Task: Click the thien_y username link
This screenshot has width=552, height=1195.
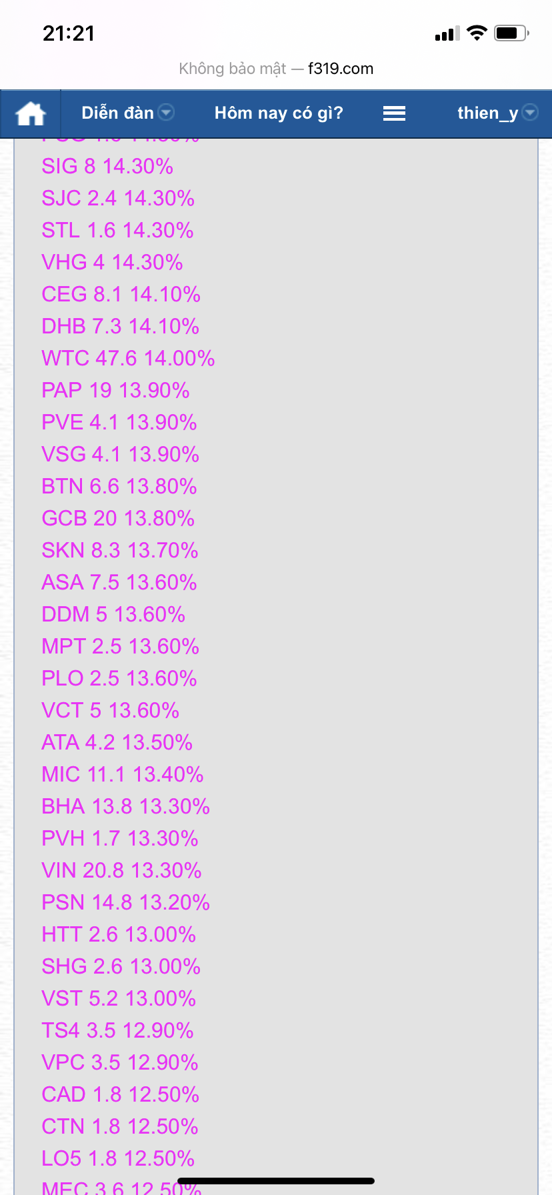Action: click(x=487, y=113)
